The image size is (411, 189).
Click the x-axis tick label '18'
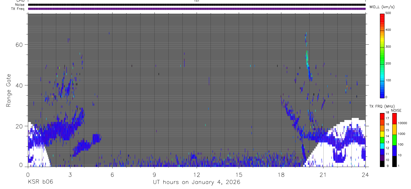tap(281, 175)
